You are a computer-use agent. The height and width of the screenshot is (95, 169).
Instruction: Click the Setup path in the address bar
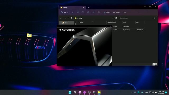point(80,18)
